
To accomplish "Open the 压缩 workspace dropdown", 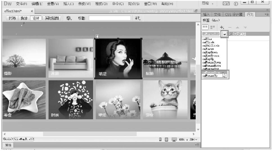I will 209,3.
